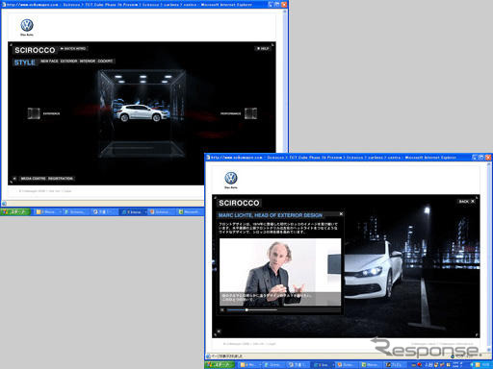Click the Volkswagen logo in the Style window
Screen dimensions: 493x369
[x=27, y=25]
